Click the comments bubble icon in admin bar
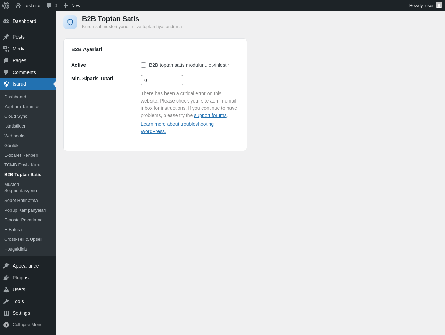Viewport: 445px width, 335px height. (x=49, y=6)
